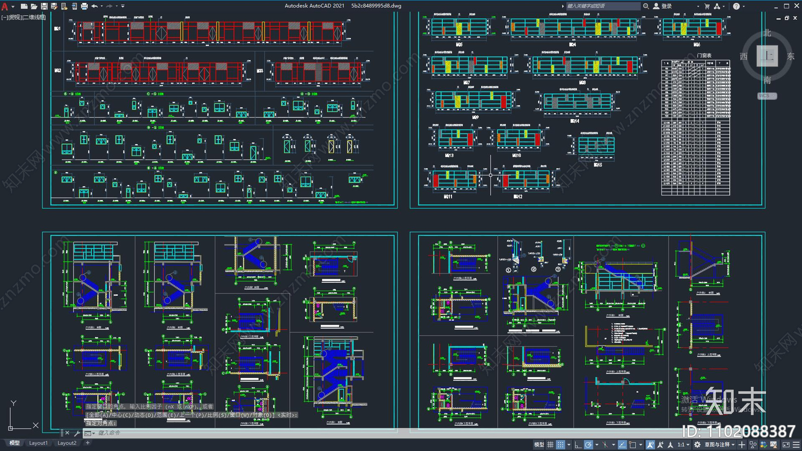Expand the Undo history dropdown arrow

pyautogui.click(x=101, y=6)
